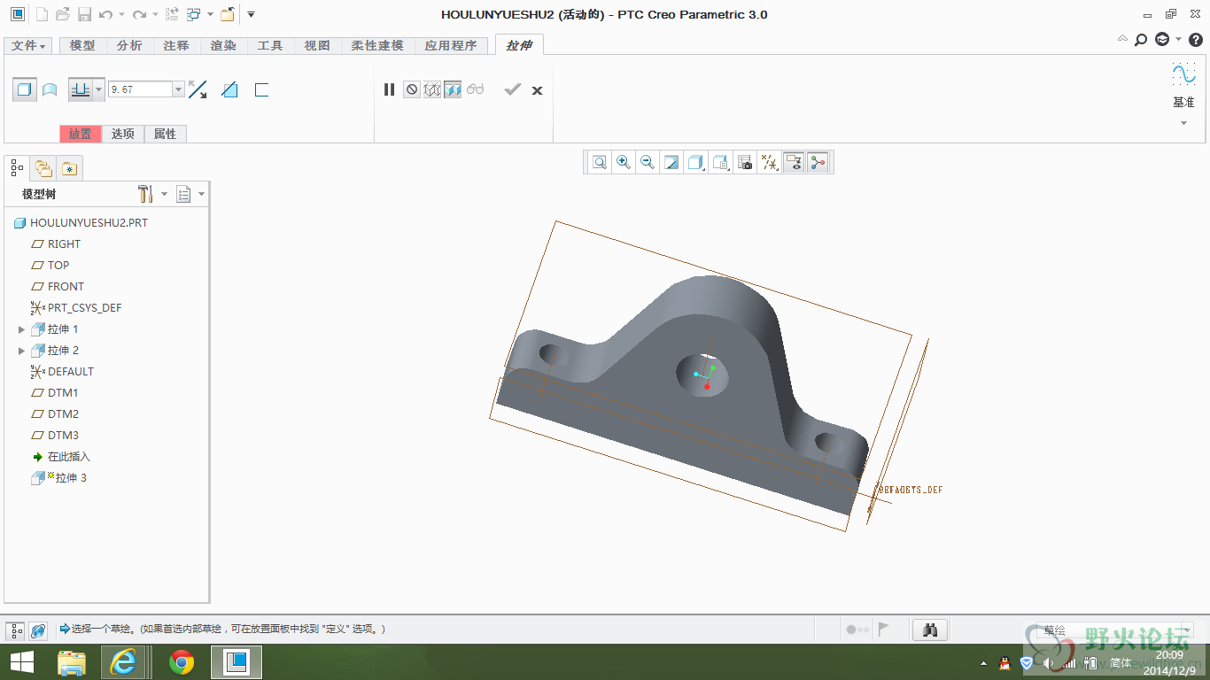Open the favorites navigator tab

click(70, 168)
